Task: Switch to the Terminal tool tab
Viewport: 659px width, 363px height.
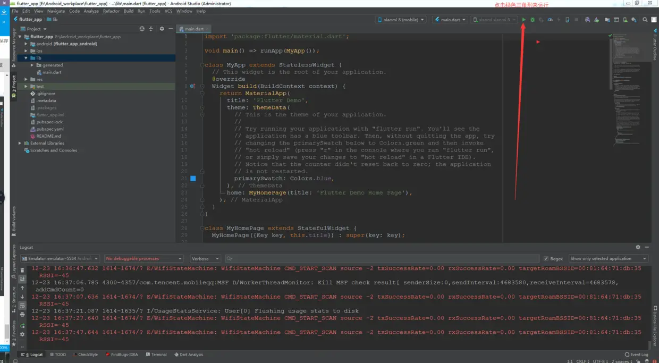Action: (156, 354)
